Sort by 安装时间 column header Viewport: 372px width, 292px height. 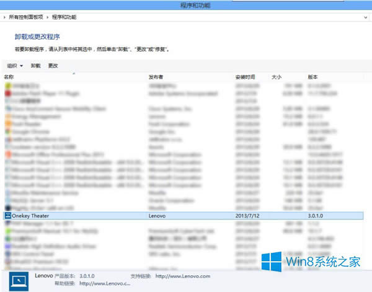pyautogui.click(x=245, y=77)
